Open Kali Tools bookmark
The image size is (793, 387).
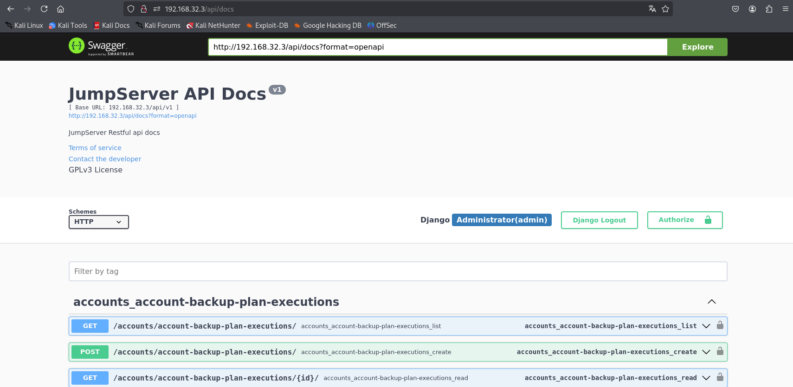click(x=68, y=25)
